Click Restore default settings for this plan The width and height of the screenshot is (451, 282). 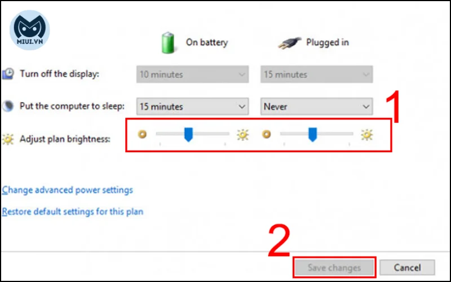[73, 212]
